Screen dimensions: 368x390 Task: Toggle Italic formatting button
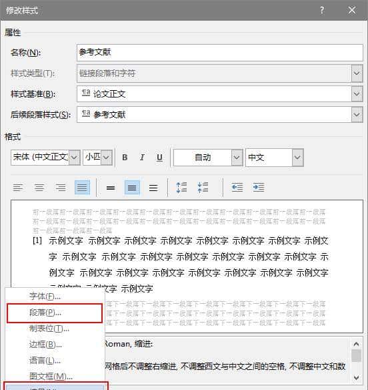(142, 158)
